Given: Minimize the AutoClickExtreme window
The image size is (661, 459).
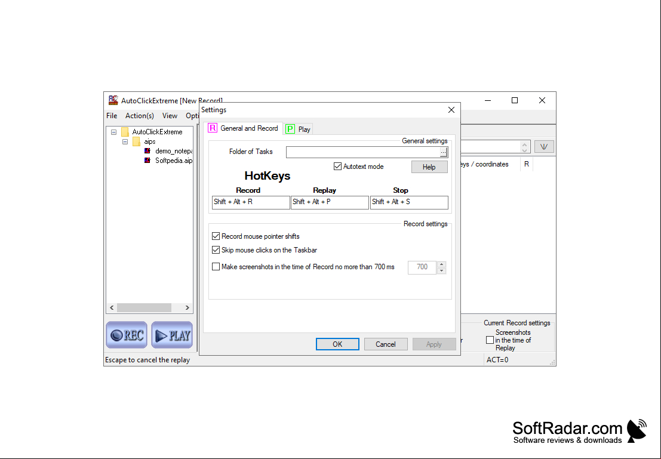Looking at the screenshot, I should point(488,100).
